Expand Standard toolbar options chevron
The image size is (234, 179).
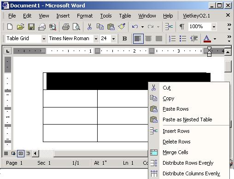click(229, 27)
